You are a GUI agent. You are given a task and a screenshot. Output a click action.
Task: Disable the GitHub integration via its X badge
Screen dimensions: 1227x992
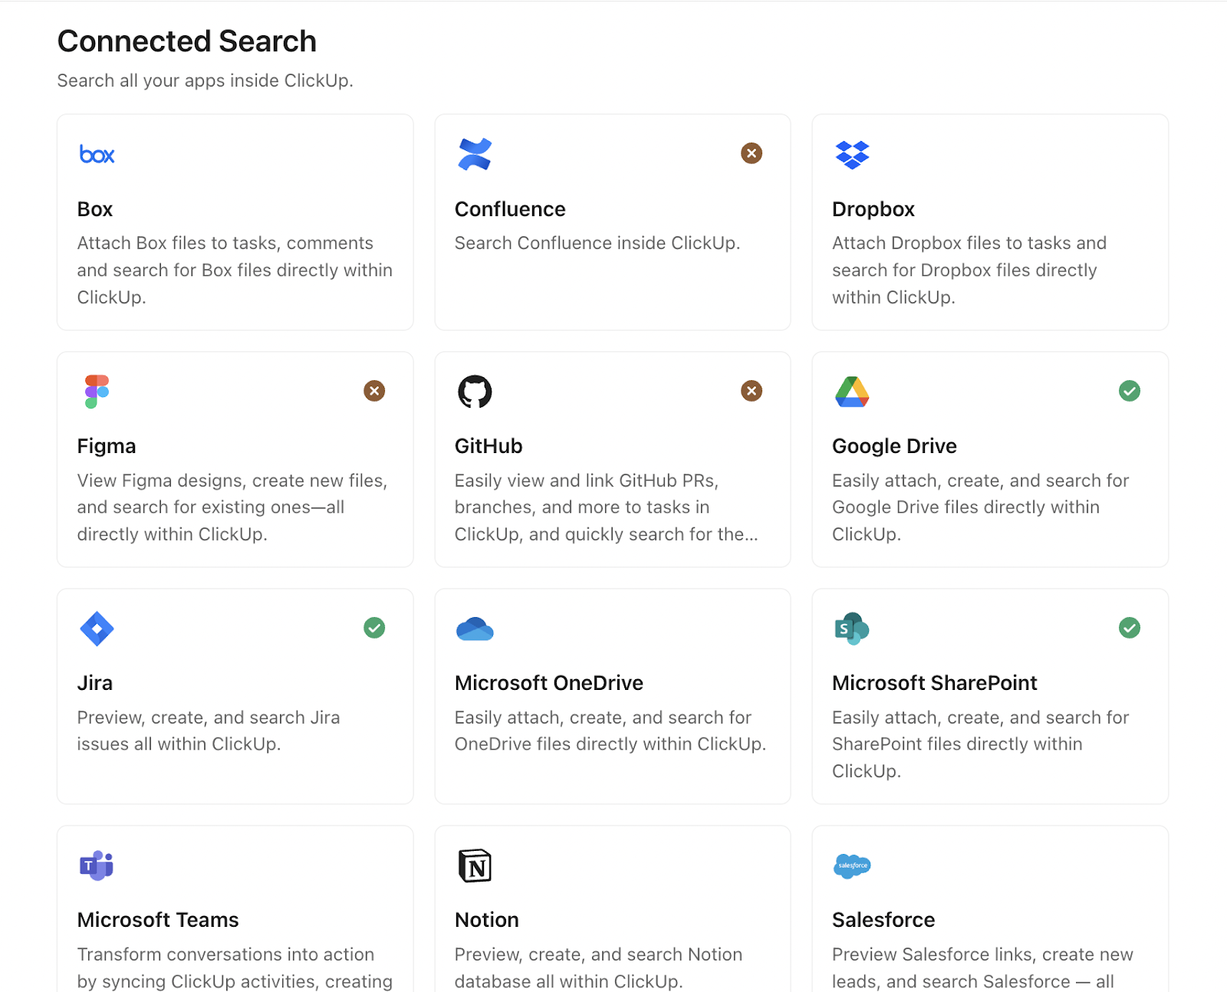point(751,391)
